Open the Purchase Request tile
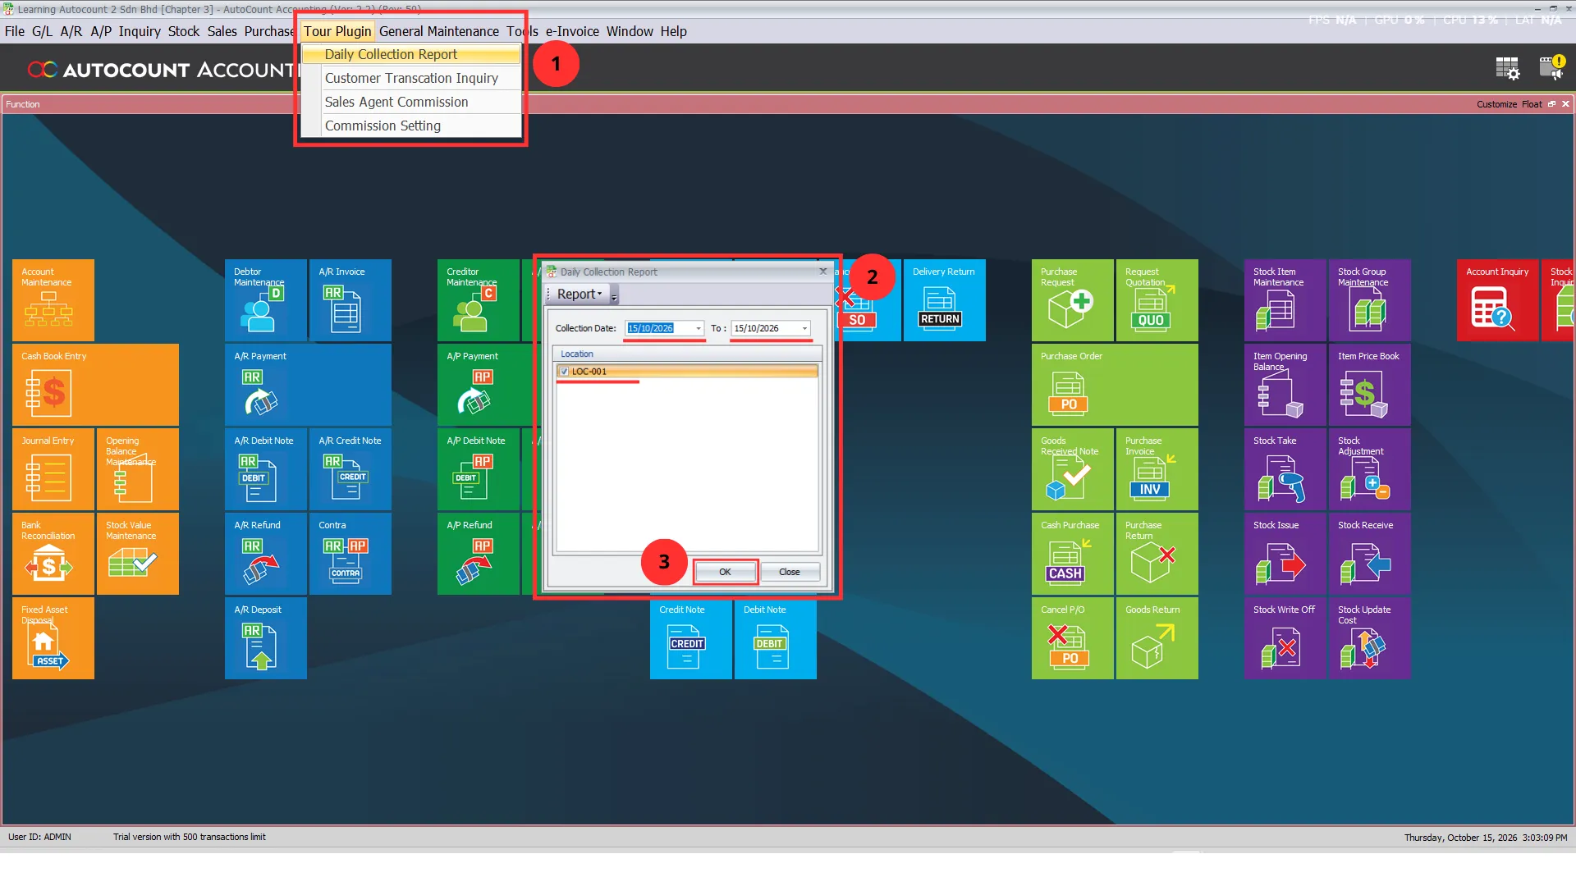This screenshot has height=886, width=1576. coord(1073,300)
